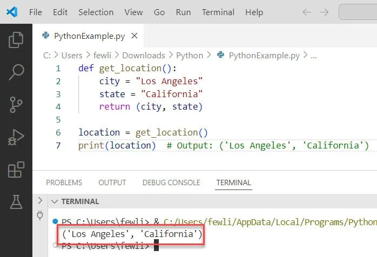Click the Go Forward arrow button

pos(324,12)
